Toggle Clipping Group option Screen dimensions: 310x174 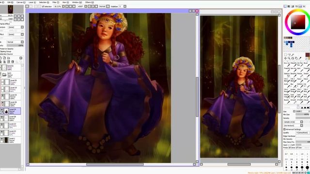coord(5,51)
